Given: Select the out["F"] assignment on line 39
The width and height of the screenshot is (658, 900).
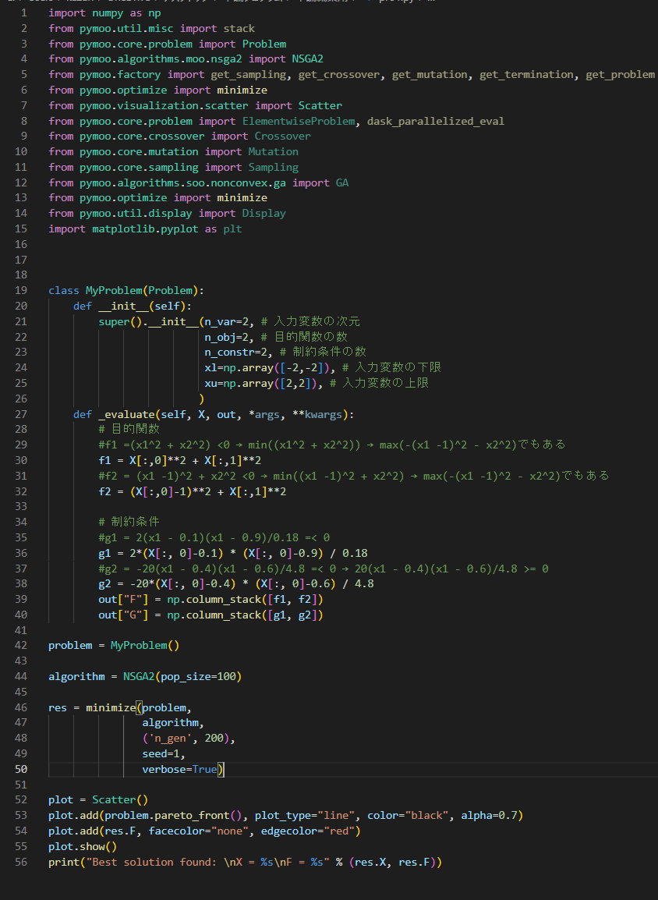Looking at the screenshot, I should 122,599.
